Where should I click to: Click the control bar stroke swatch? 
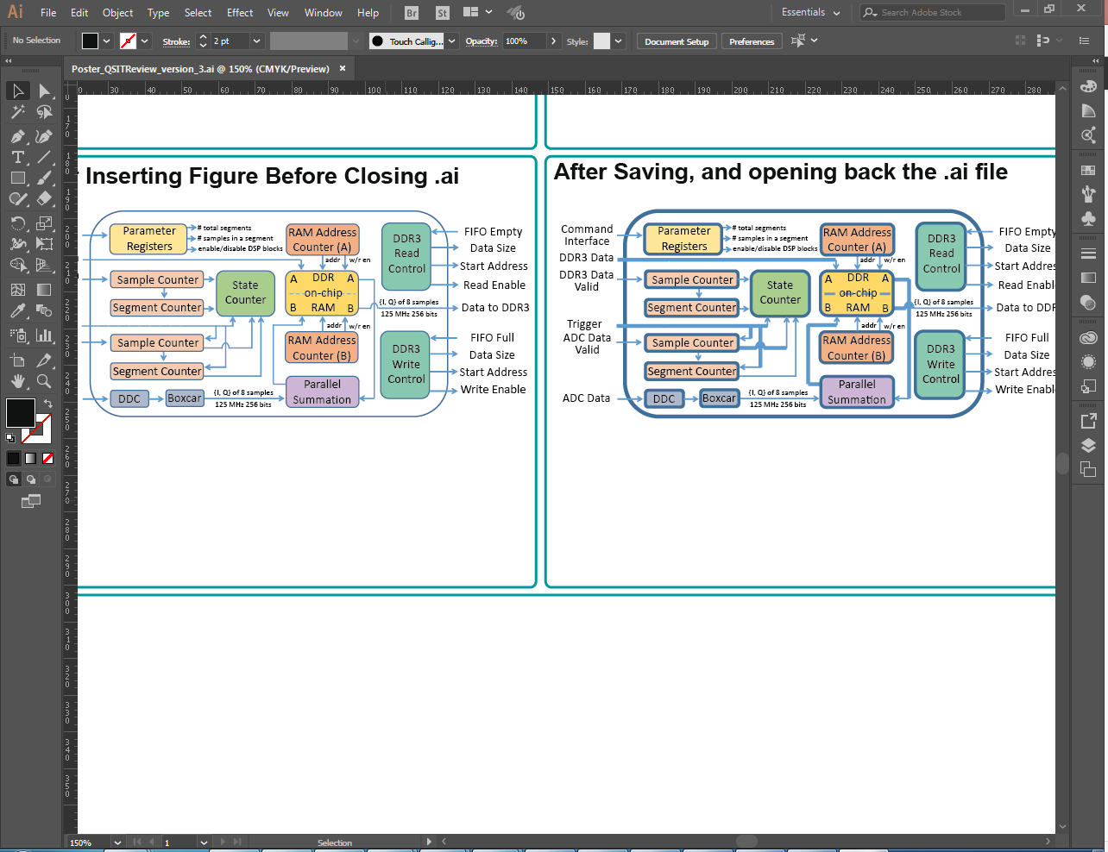128,41
